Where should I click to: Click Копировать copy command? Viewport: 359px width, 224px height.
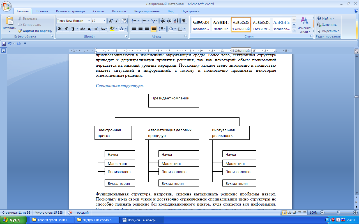click(x=29, y=25)
